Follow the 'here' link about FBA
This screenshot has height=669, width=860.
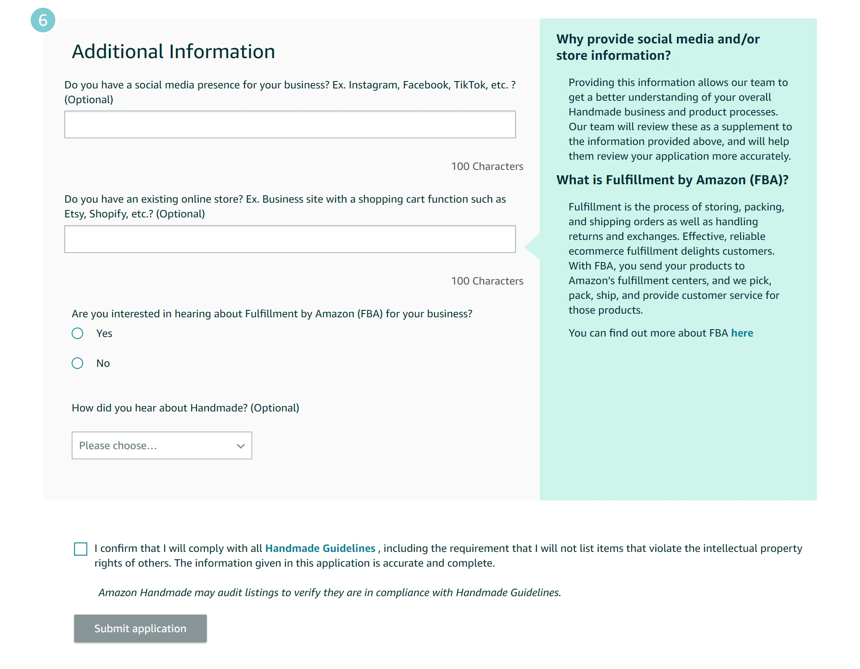(x=742, y=333)
